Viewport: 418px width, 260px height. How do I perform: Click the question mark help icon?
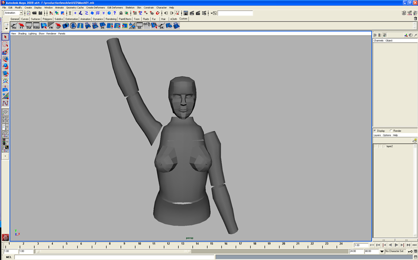point(115,13)
